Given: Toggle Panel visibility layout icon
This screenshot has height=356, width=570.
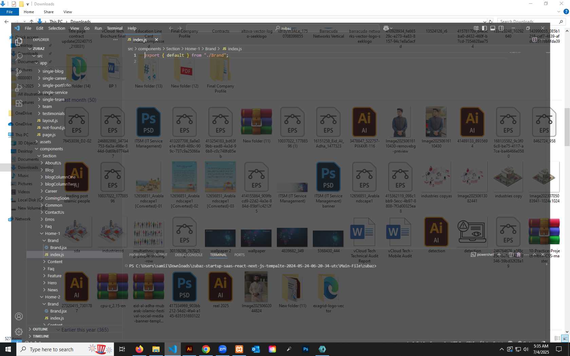Looking at the screenshot, I should click(x=493, y=28).
